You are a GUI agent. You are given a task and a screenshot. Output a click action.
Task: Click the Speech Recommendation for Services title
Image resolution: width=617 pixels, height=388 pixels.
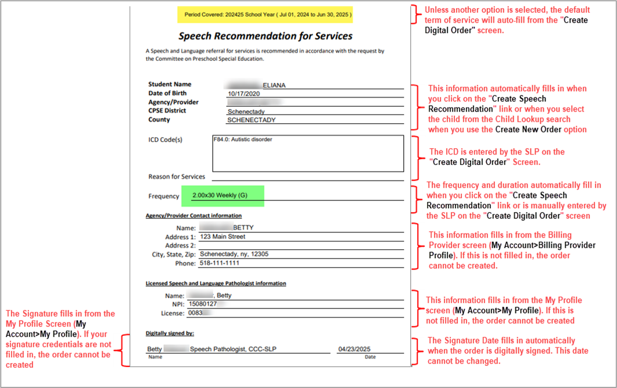coord(265,36)
